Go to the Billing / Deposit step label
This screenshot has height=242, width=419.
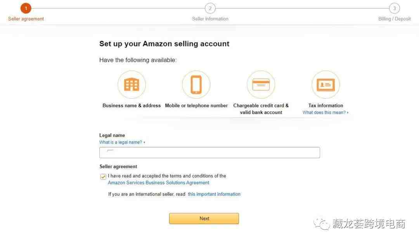(x=395, y=19)
